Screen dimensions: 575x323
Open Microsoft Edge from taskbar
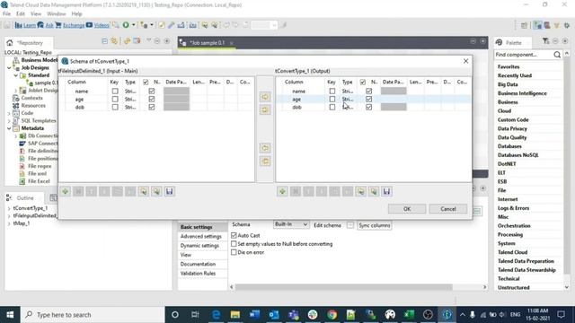(x=216, y=315)
